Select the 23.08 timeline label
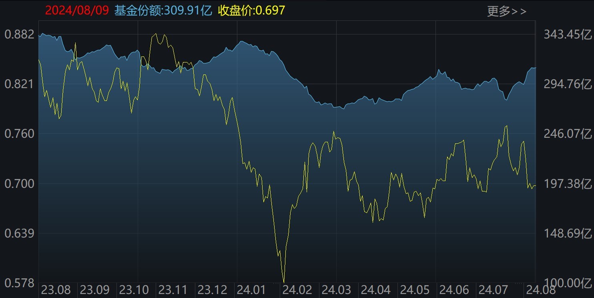594x298 pixels. (56, 290)
